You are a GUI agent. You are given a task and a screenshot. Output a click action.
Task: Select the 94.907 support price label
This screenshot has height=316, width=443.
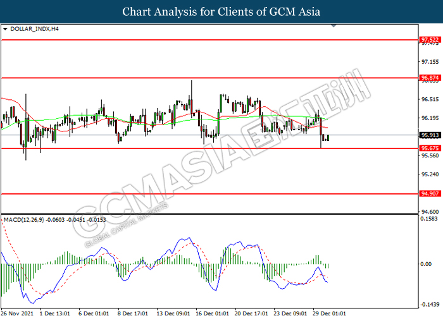[430, 193]
